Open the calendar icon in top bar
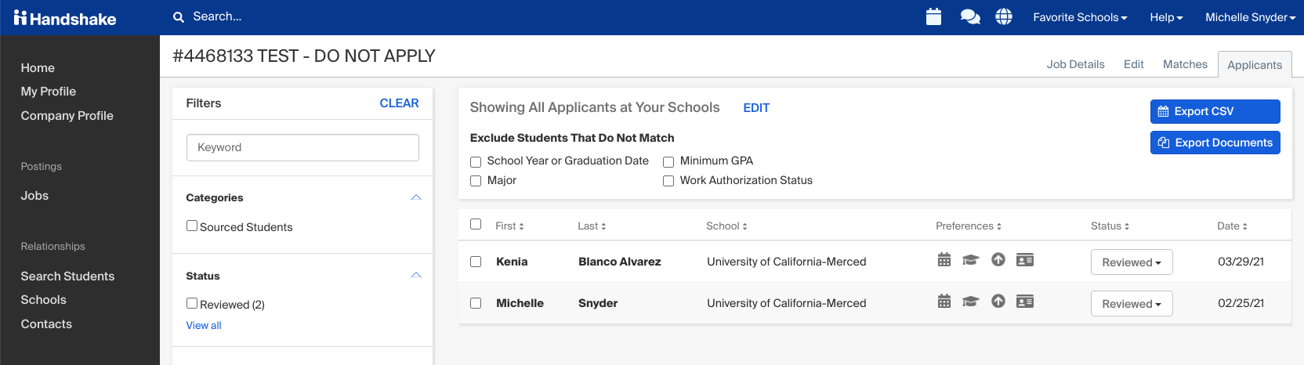 click(x=933, y=16)
